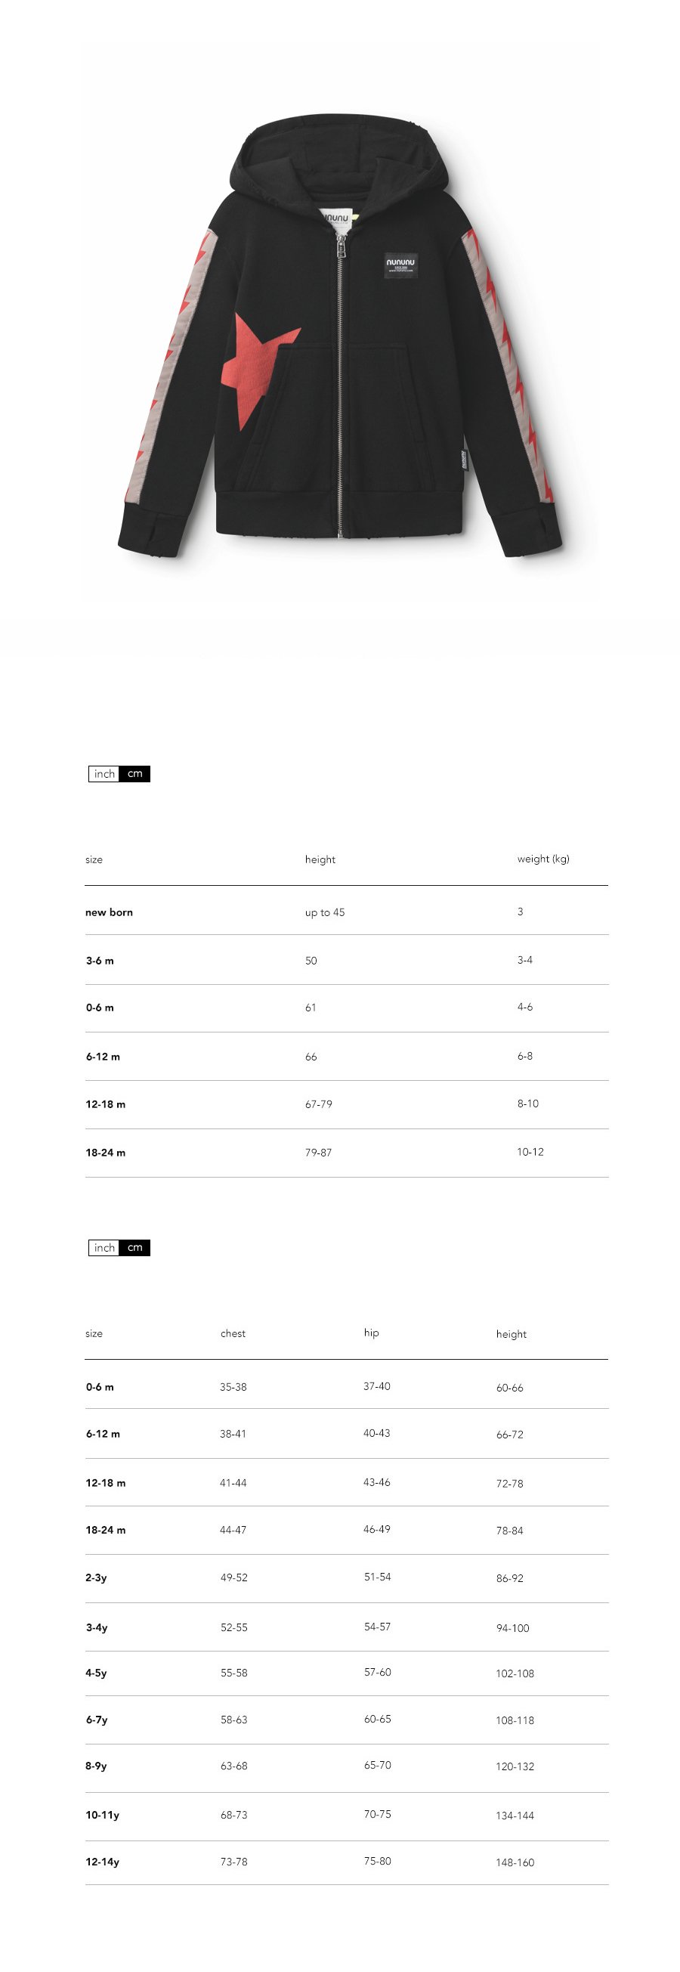Image resolution: width=680 pixels, height=1972 pixels.
Task: Click the 3-6 m size label
Action: [x=100, y=961]
